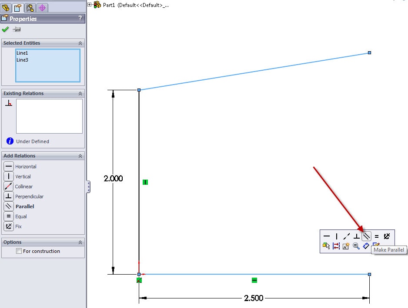Click Make Equal icon in popup toolbar
Viewport: 408px width, 308px height.
click(x=377, y=236)
